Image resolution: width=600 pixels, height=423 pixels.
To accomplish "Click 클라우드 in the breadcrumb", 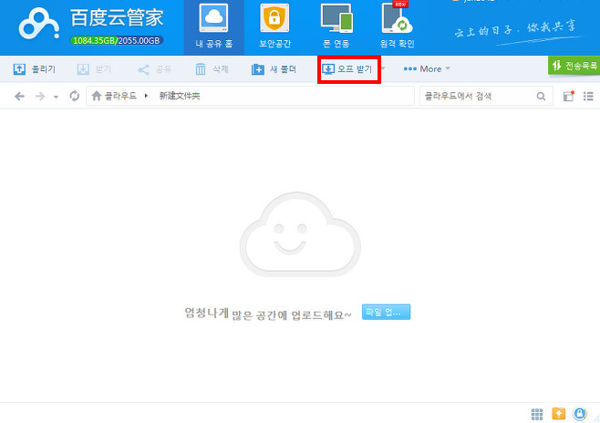I will coord(120,96).
